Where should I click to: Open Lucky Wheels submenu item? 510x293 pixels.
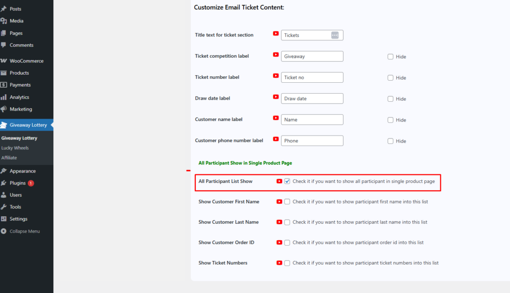click(15, 148)
